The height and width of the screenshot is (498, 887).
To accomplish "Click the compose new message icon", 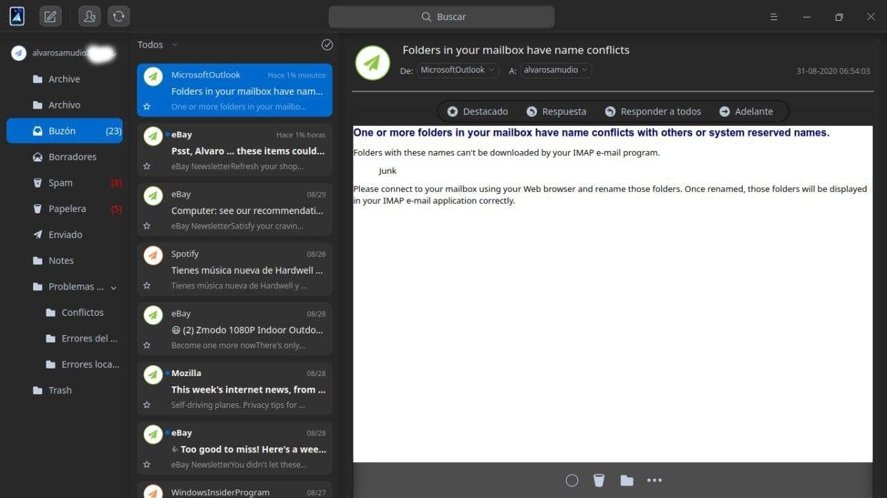I will tap(50, 17).
